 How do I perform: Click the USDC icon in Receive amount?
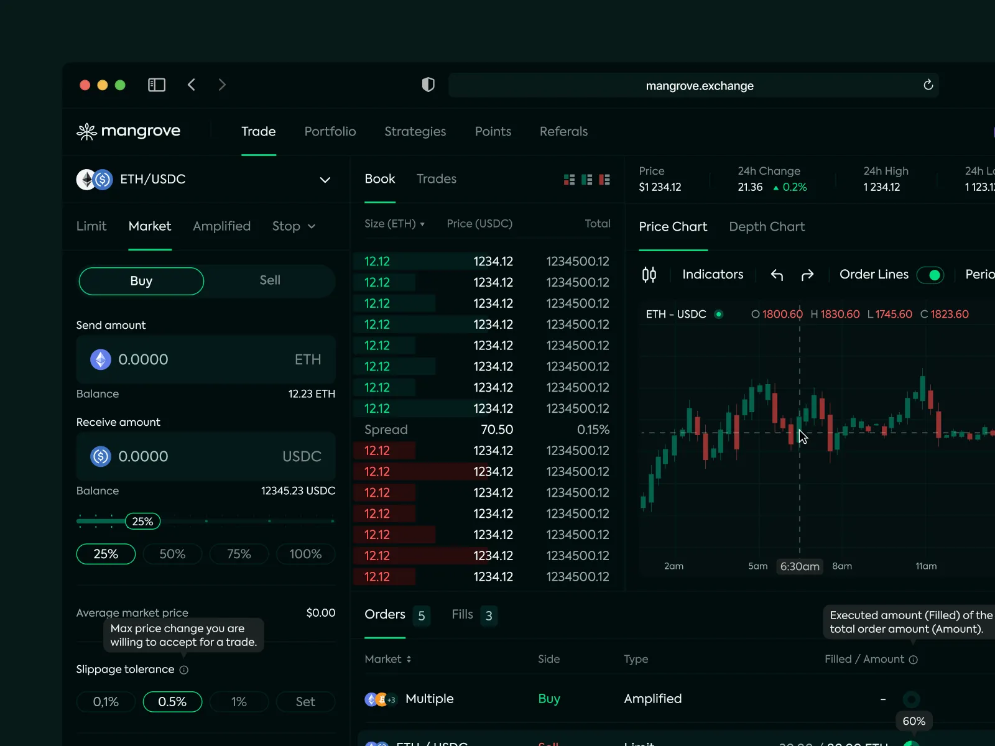tap(101, 456)
